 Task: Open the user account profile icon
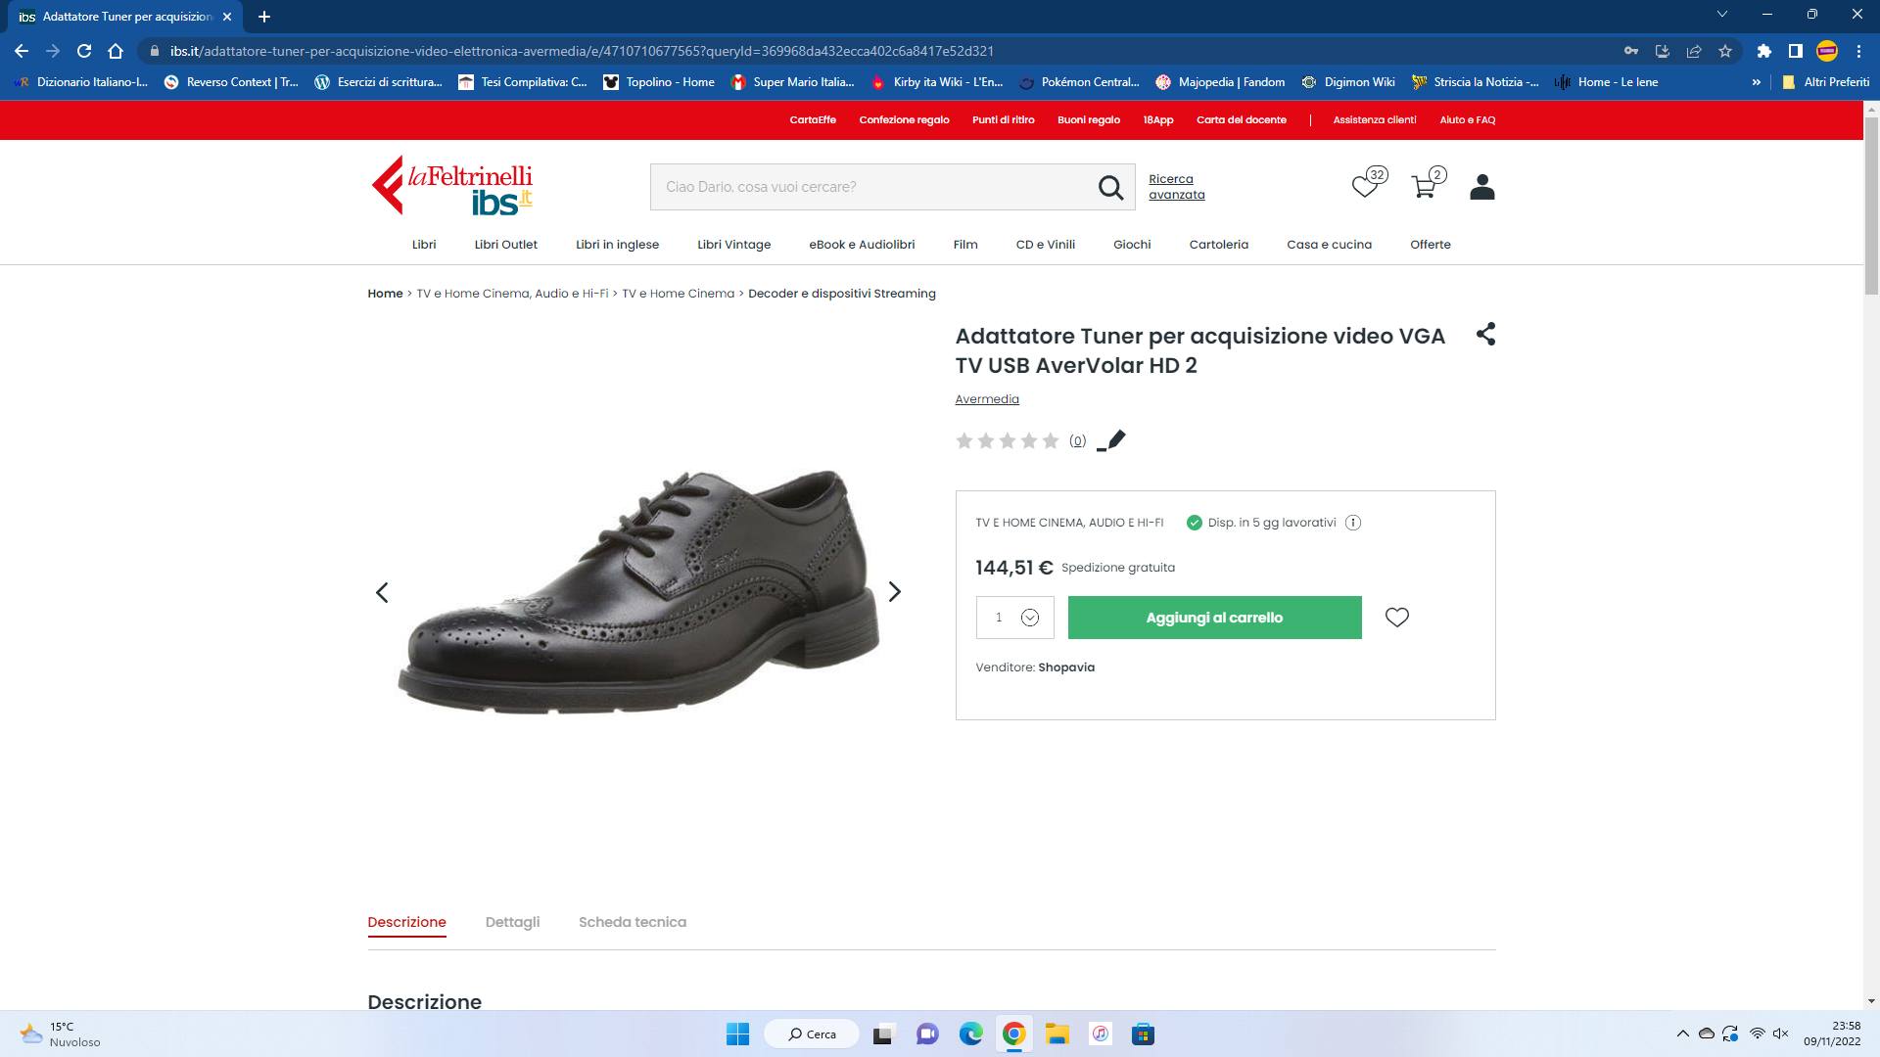pos(1481,187)
